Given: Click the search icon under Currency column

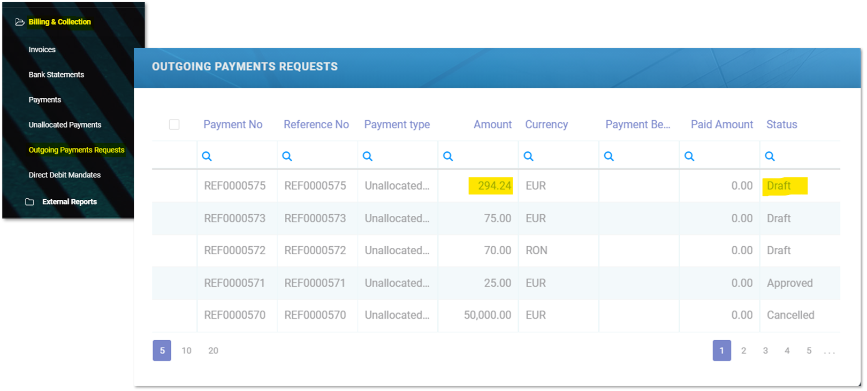Looking at the screenshot, I should click(x=528, y=157).
